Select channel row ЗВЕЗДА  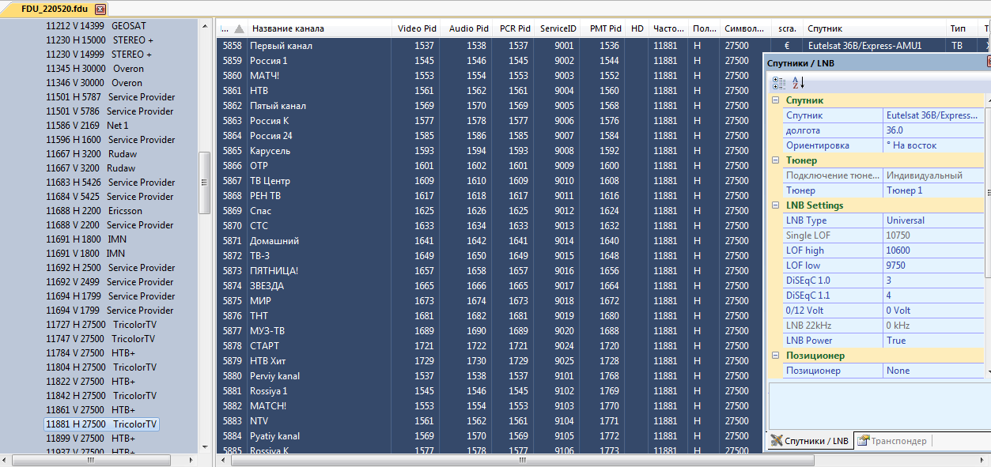(492, 286)
